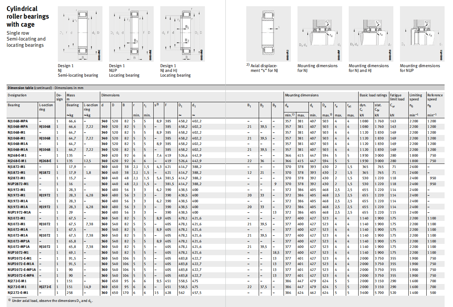Open the mounting dimensions for NUP diagram

422,34
